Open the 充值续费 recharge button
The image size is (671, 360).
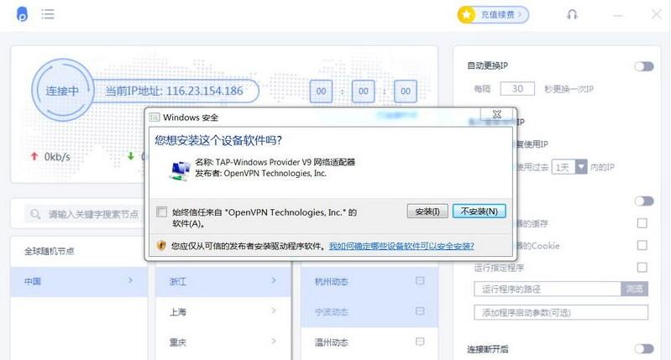pos(494,14)
